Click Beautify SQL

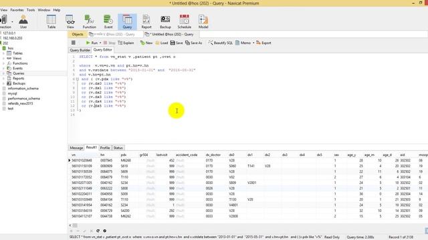tap(221, 43)
